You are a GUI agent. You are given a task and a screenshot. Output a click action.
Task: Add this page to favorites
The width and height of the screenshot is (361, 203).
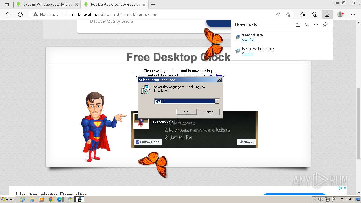tap(288, 14)
